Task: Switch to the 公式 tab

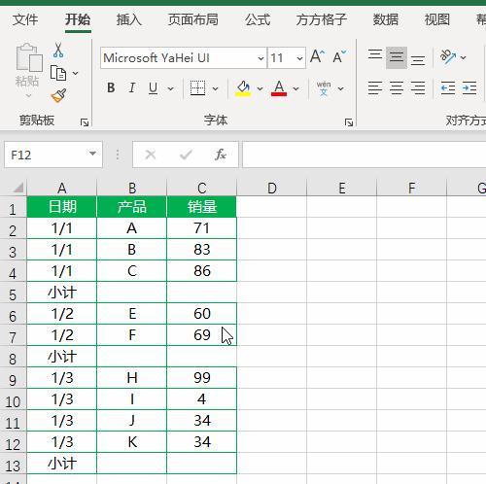Action: coord(258,19)
